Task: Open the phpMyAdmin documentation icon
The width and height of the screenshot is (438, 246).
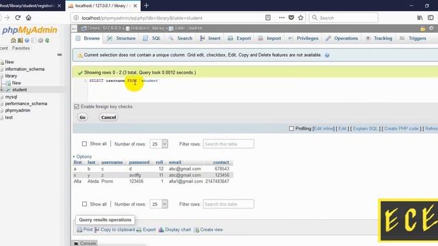Action: [x=27, y=40]
